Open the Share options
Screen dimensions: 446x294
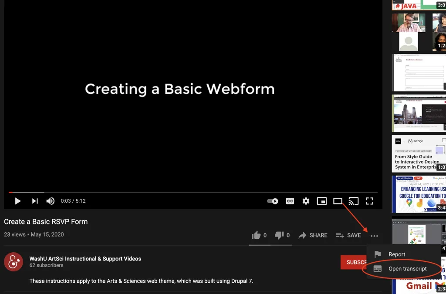pos(313,235)
